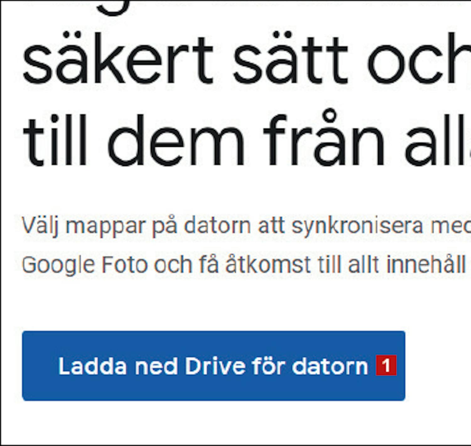This screenshot has height=446, width=471.
Task: Click the word datorn on the blue button
Action: 330,366
